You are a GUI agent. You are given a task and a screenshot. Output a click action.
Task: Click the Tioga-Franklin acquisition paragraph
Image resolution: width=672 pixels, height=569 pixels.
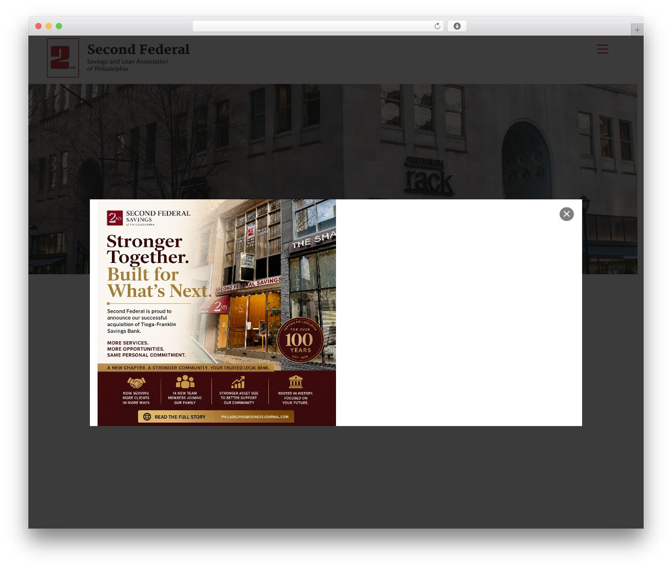coord(141,321)
